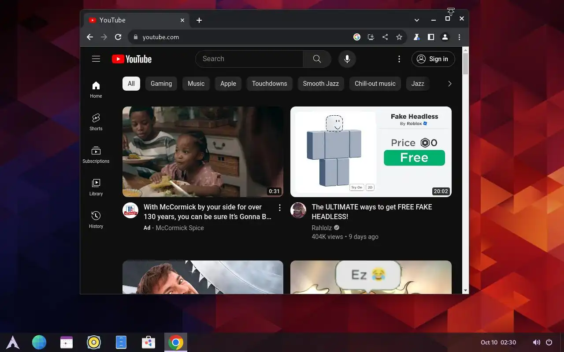Bookmark this tab with star icon
The image size is (564, 352).
[399, 37]
